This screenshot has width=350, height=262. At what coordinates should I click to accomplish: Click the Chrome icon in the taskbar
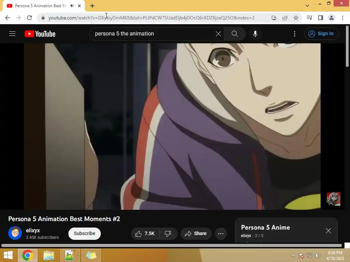click(x=27, y=255)
